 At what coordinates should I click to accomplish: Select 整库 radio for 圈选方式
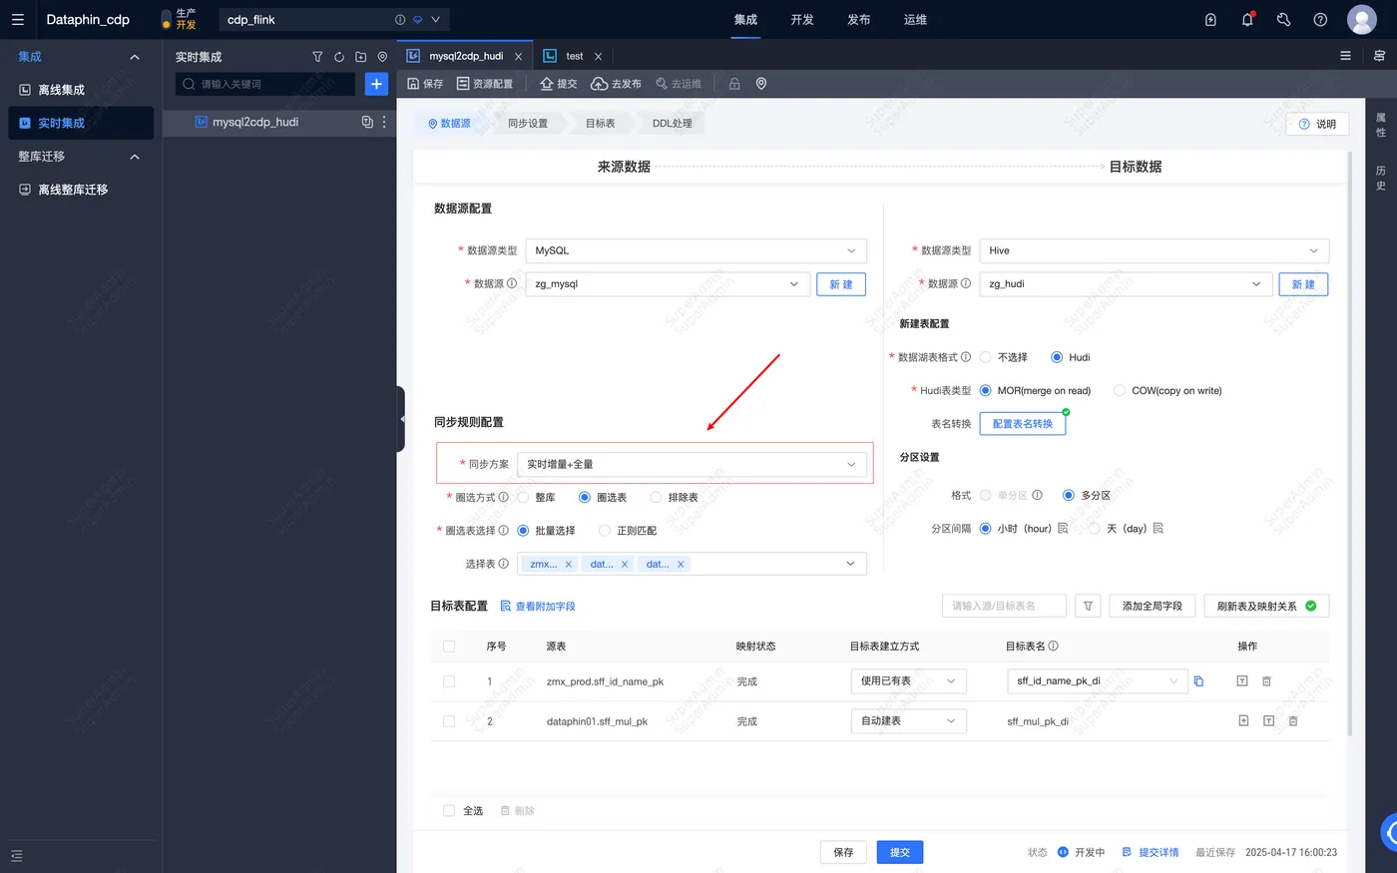523,497
